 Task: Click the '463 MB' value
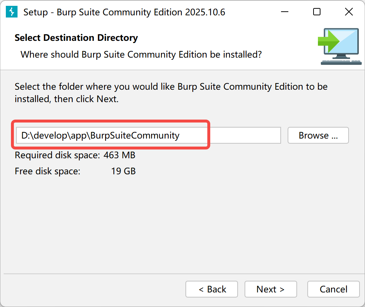(119, 155)
